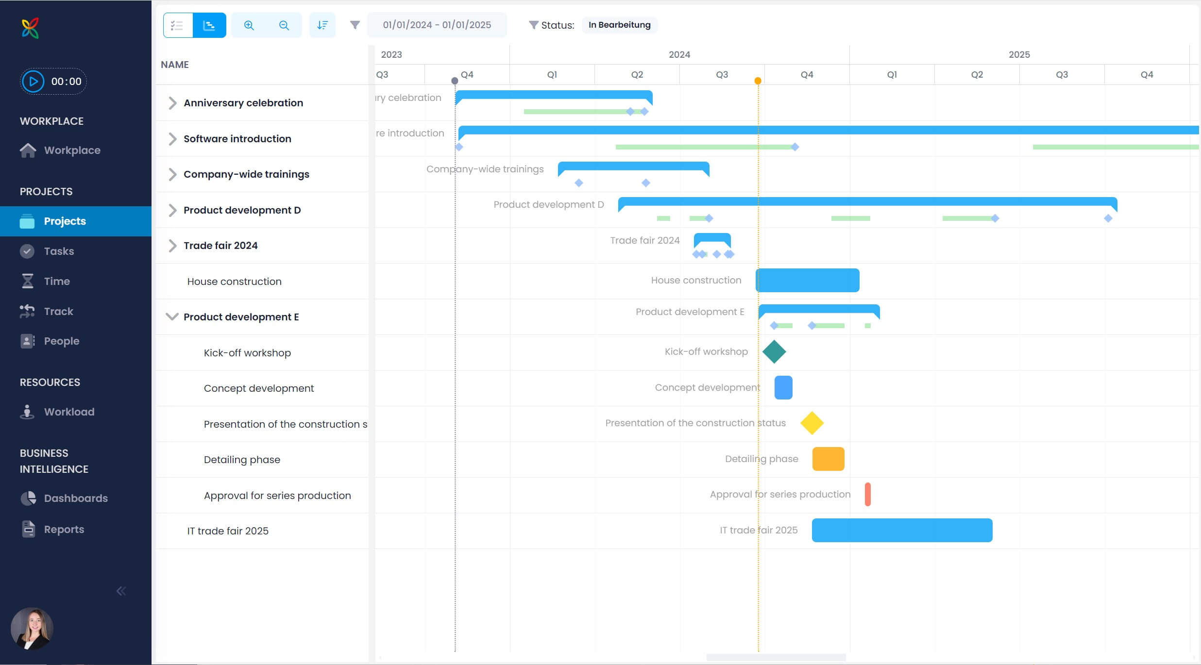Click the blue Concept development bar
The width and height of the screenshot is (1201, 665).
[x=783, y=387]
